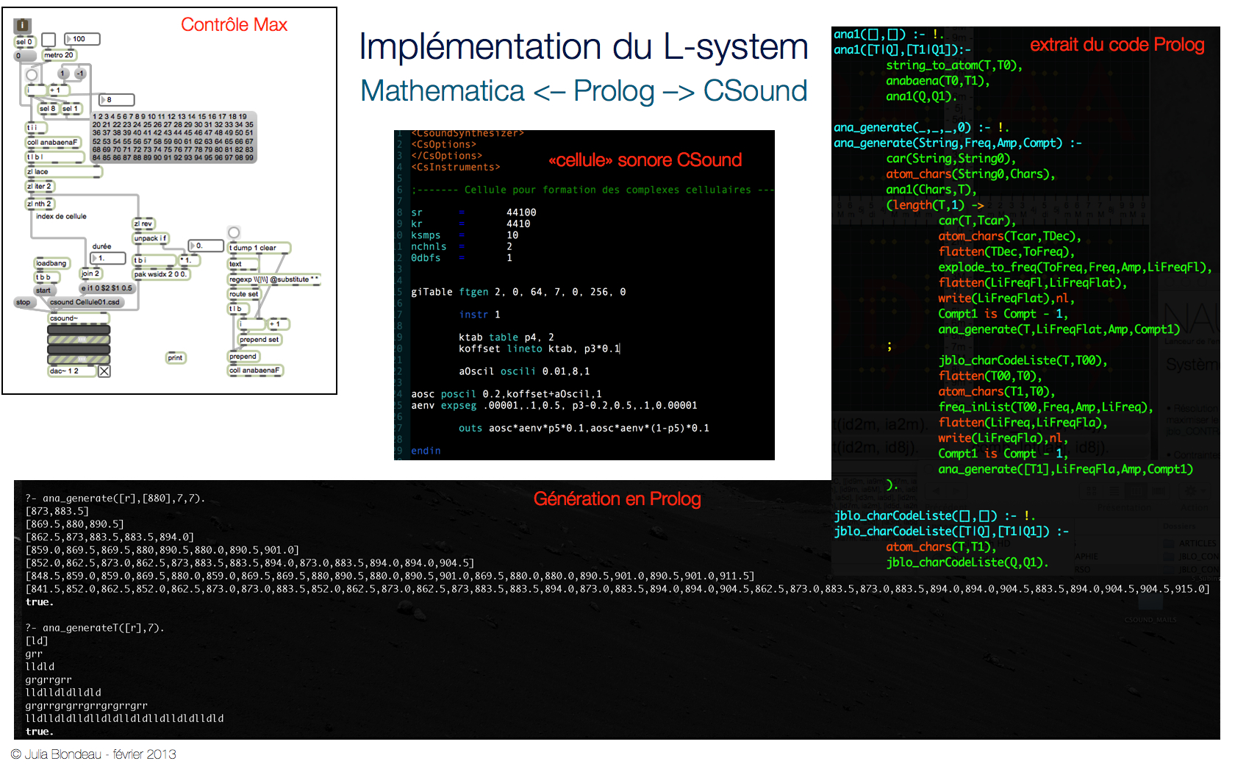Screen dimensions: 1235x772
Task: Toggle the checkbox feeding metro 20
Action: [x=49, y=40]
